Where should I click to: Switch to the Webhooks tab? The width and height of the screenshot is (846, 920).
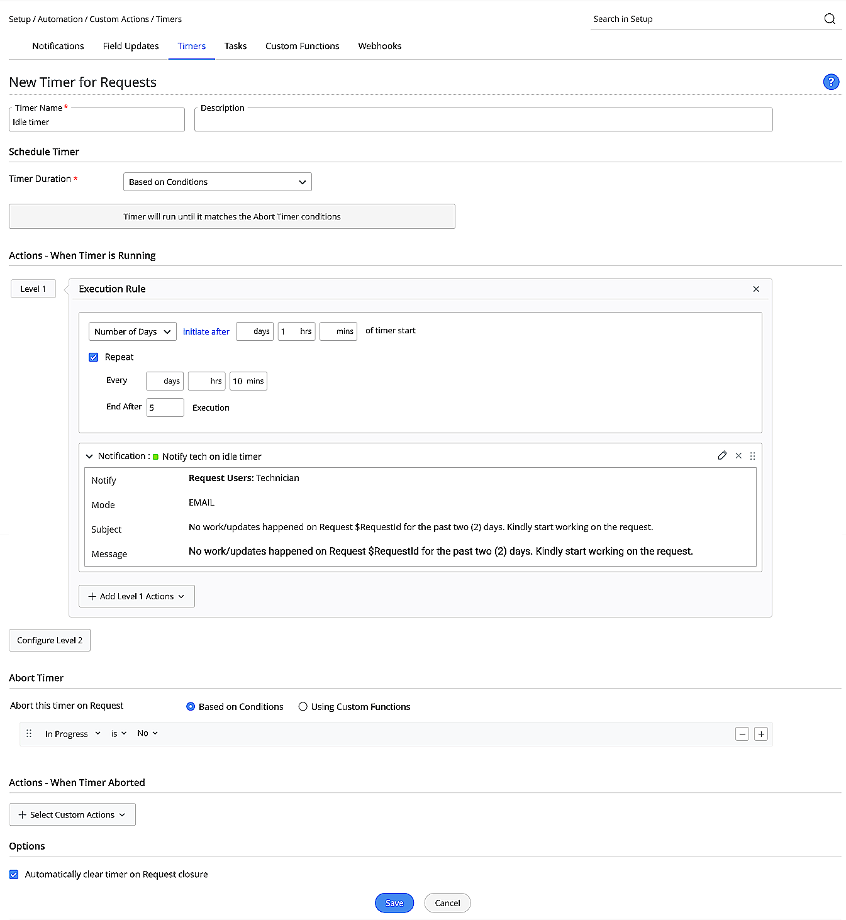point(379,45)
